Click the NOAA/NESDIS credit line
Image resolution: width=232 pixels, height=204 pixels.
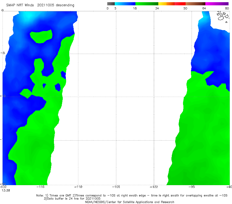[129, 202]
